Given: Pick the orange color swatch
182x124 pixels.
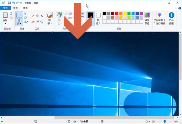Looking at the screenshot, I should [121, 14].
